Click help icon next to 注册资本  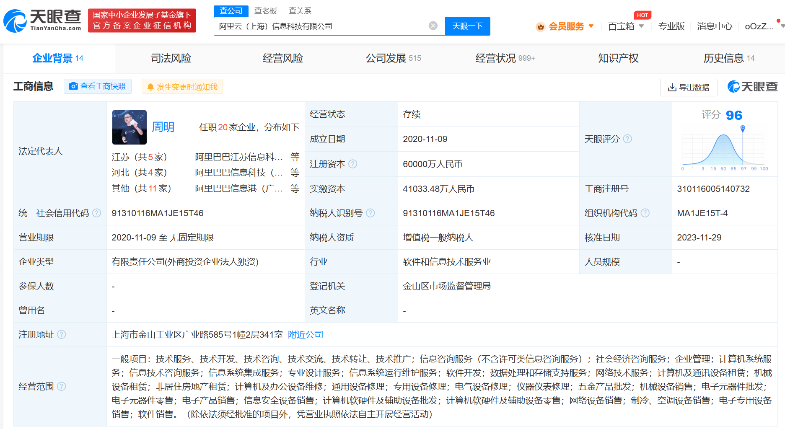click(x=353, y=164)
